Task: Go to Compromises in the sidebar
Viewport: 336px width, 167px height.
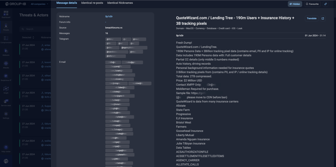Action: tap(6, 40)
